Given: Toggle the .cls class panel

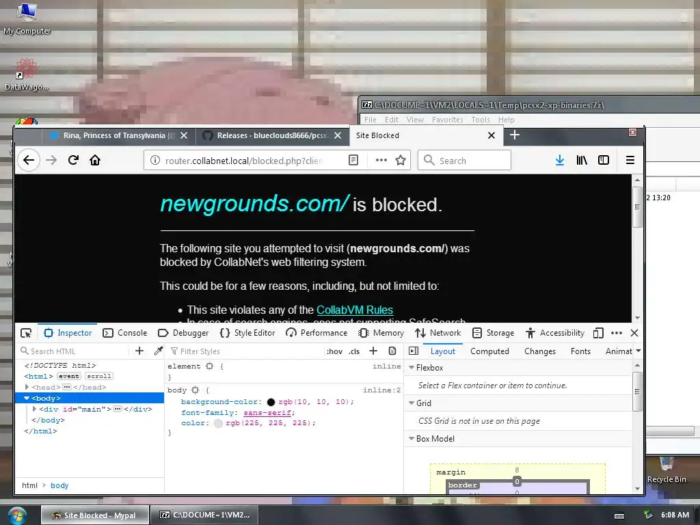Looking at the screenshot, I should pyautogui.click(x=355, y=351).
